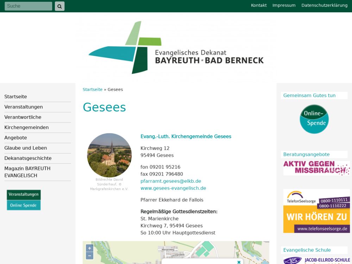The height and width of the screenshot is (264, 352).
Task: Click the Online-Spende round badge
Action: [x=314, y=119]
